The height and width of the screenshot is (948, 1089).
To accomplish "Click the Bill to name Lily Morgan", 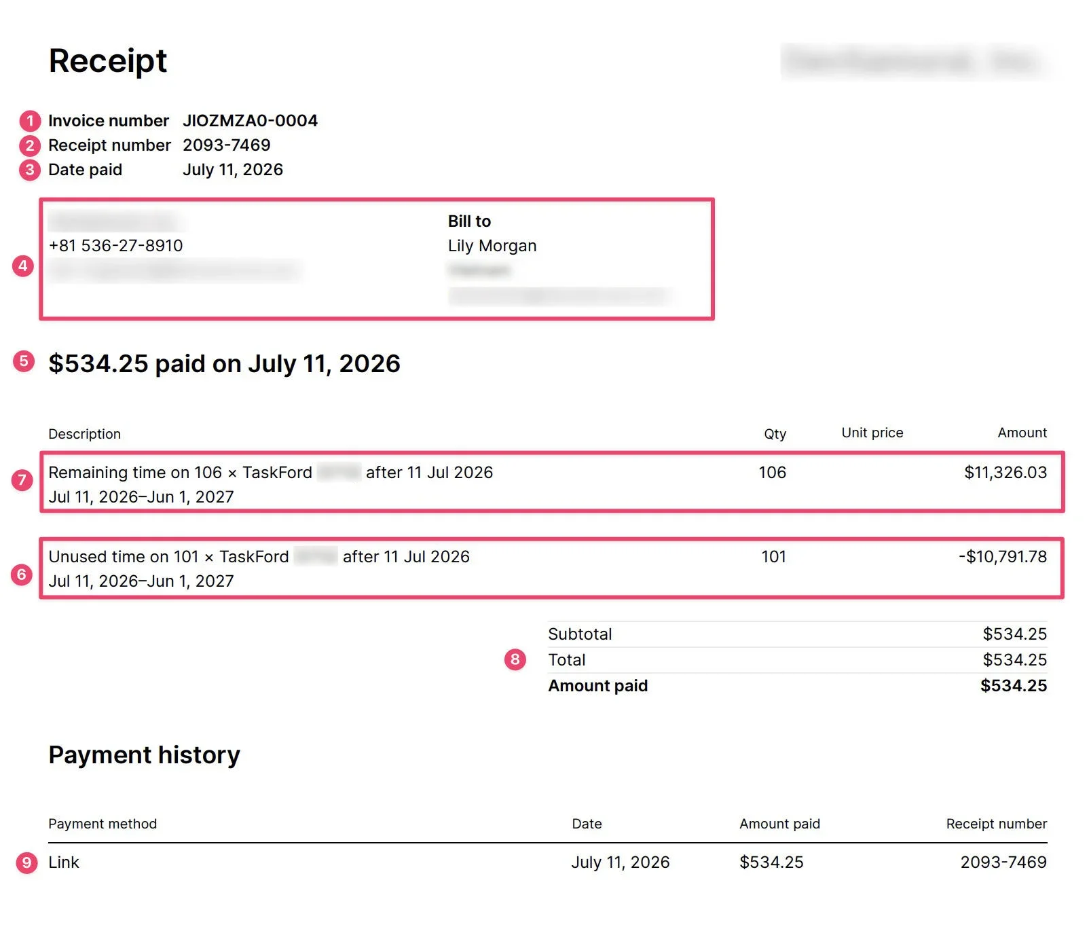I will point(492,246).
